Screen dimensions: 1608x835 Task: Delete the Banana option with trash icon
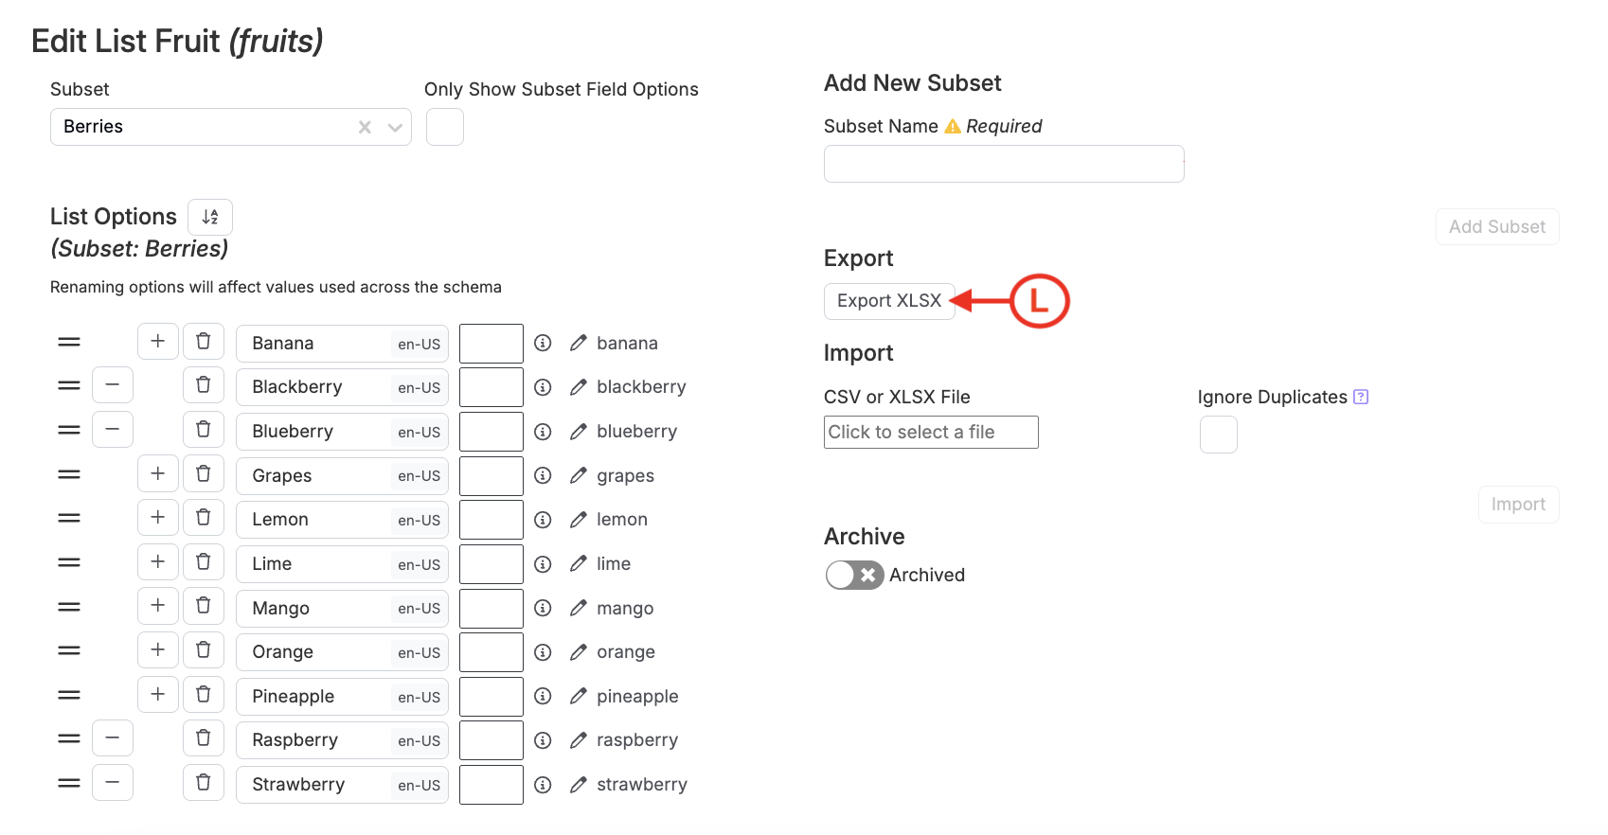203,342
